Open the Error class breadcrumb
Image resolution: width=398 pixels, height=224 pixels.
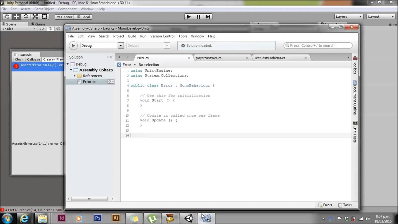[124, 65]
